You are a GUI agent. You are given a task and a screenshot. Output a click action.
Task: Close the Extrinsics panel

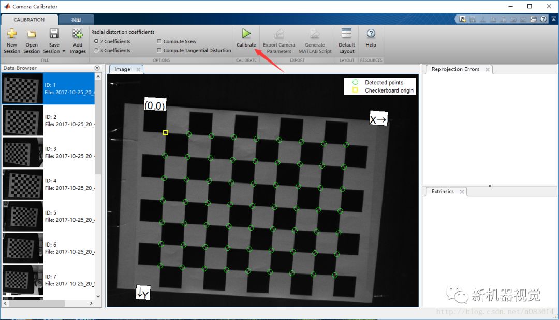pyautogui.click(x=462, y=191)
